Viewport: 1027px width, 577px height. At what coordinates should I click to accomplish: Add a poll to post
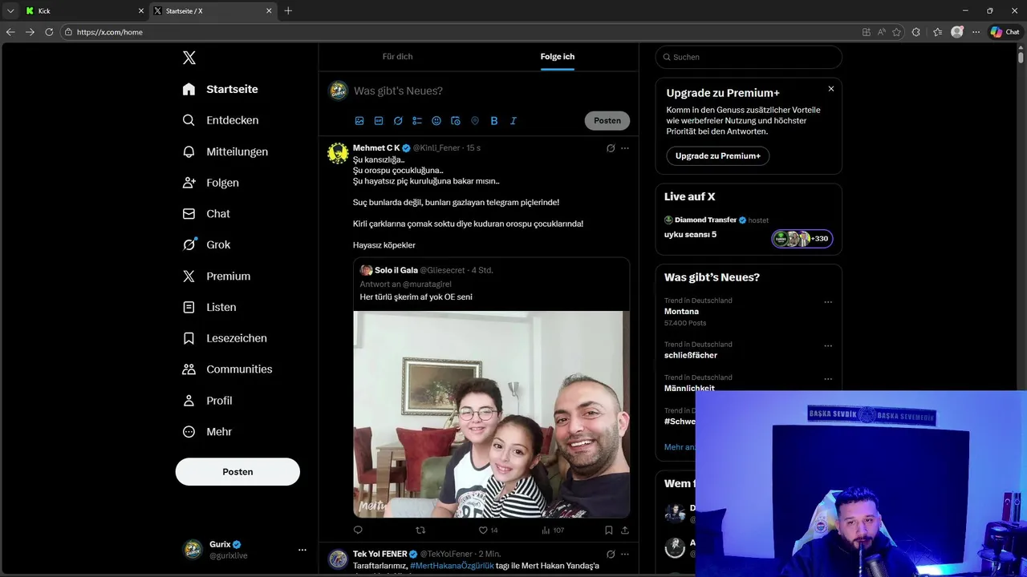pyautogui.click(x=417, y=121)
